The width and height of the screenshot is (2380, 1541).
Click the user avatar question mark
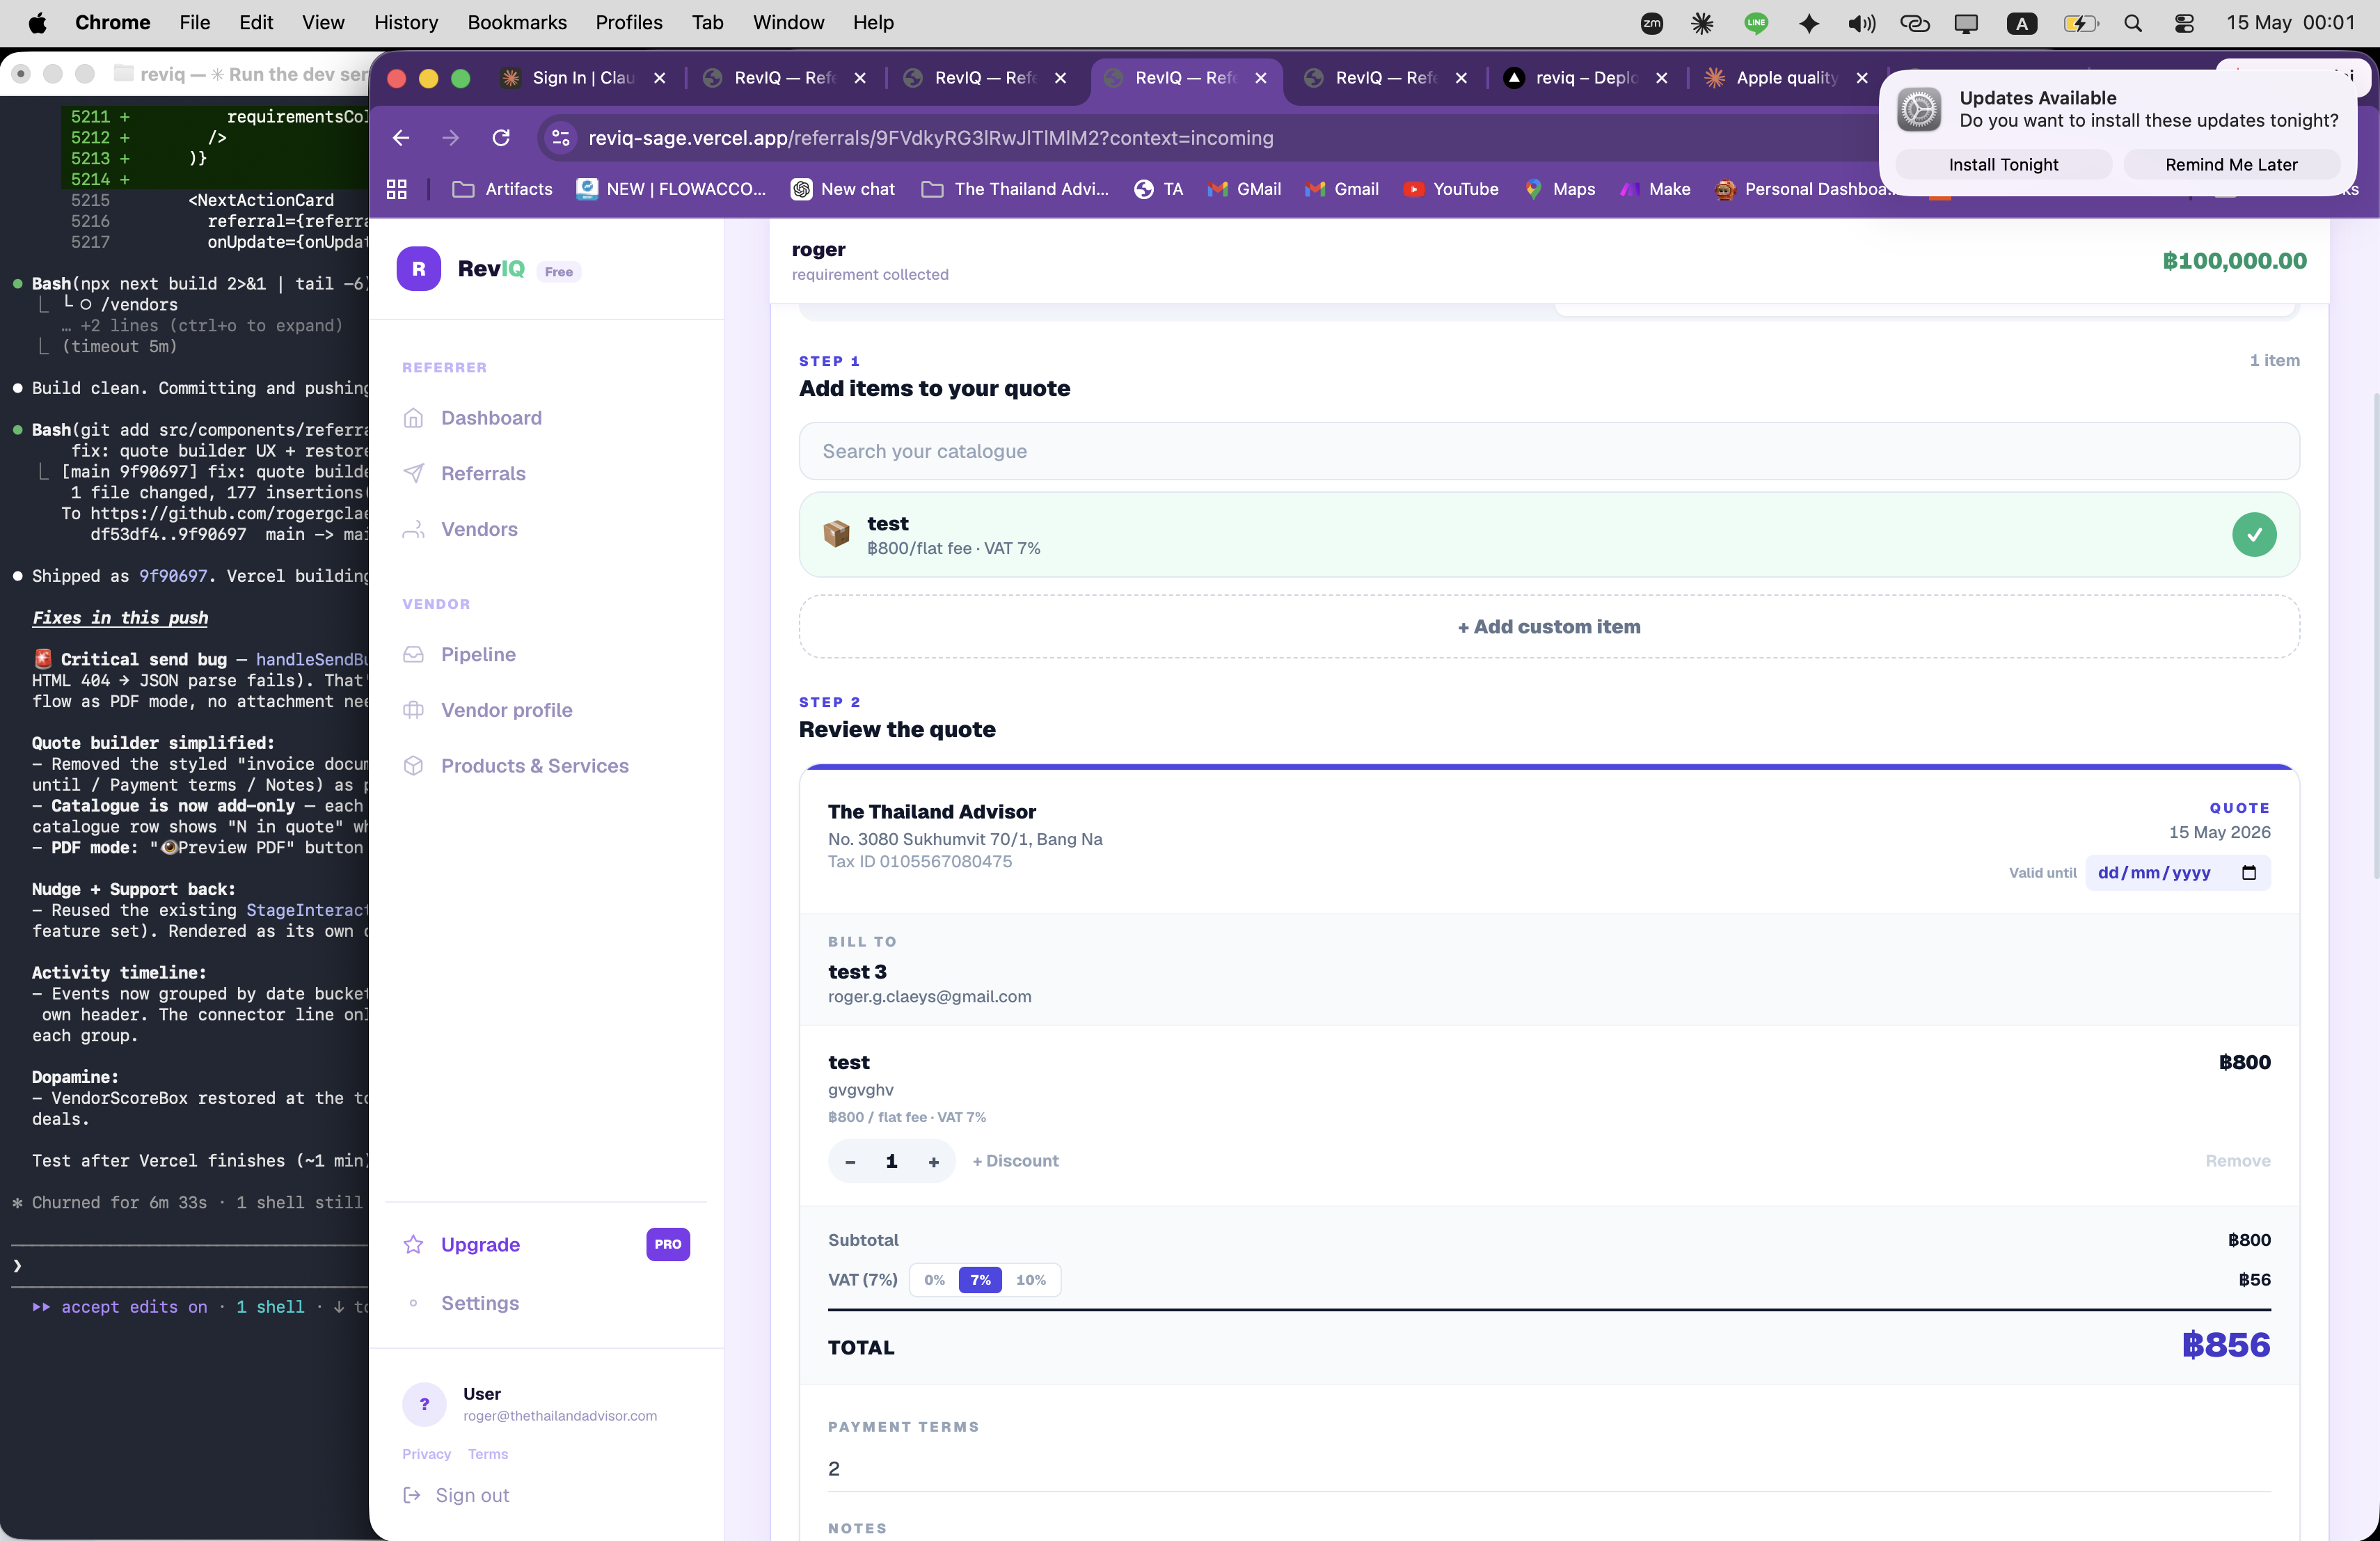pyautogui.click(x=424, y=1404)
